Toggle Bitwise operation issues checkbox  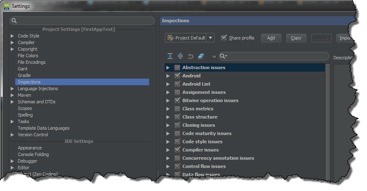[177, 100]
